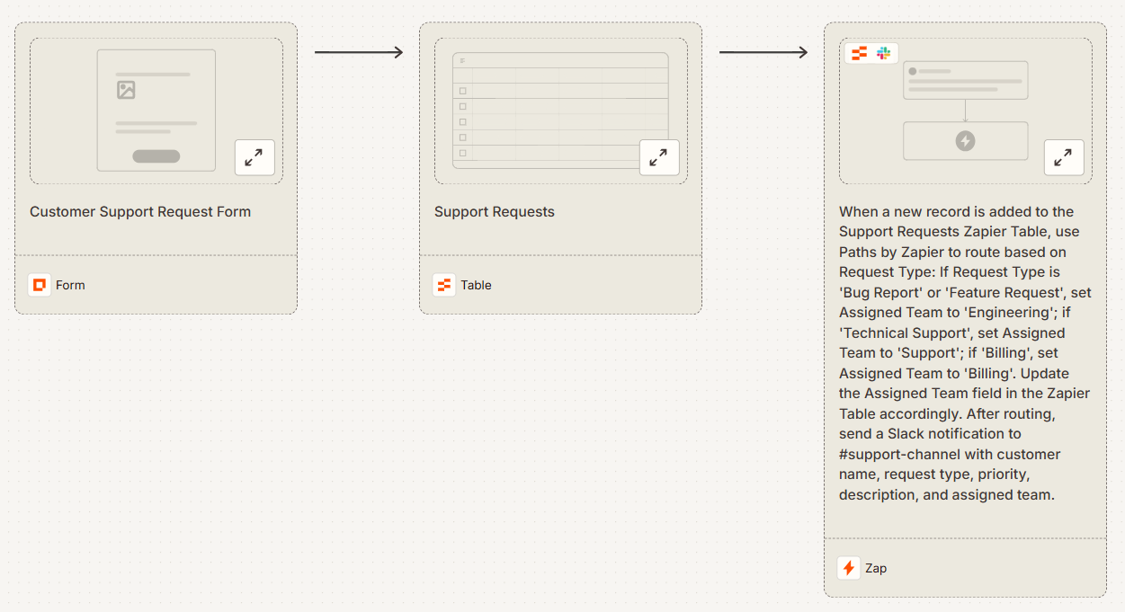The height and width of the screenshot is (612, 1125).
Task: Expand the Customer Support Request Form card
Action: (254, 157)
